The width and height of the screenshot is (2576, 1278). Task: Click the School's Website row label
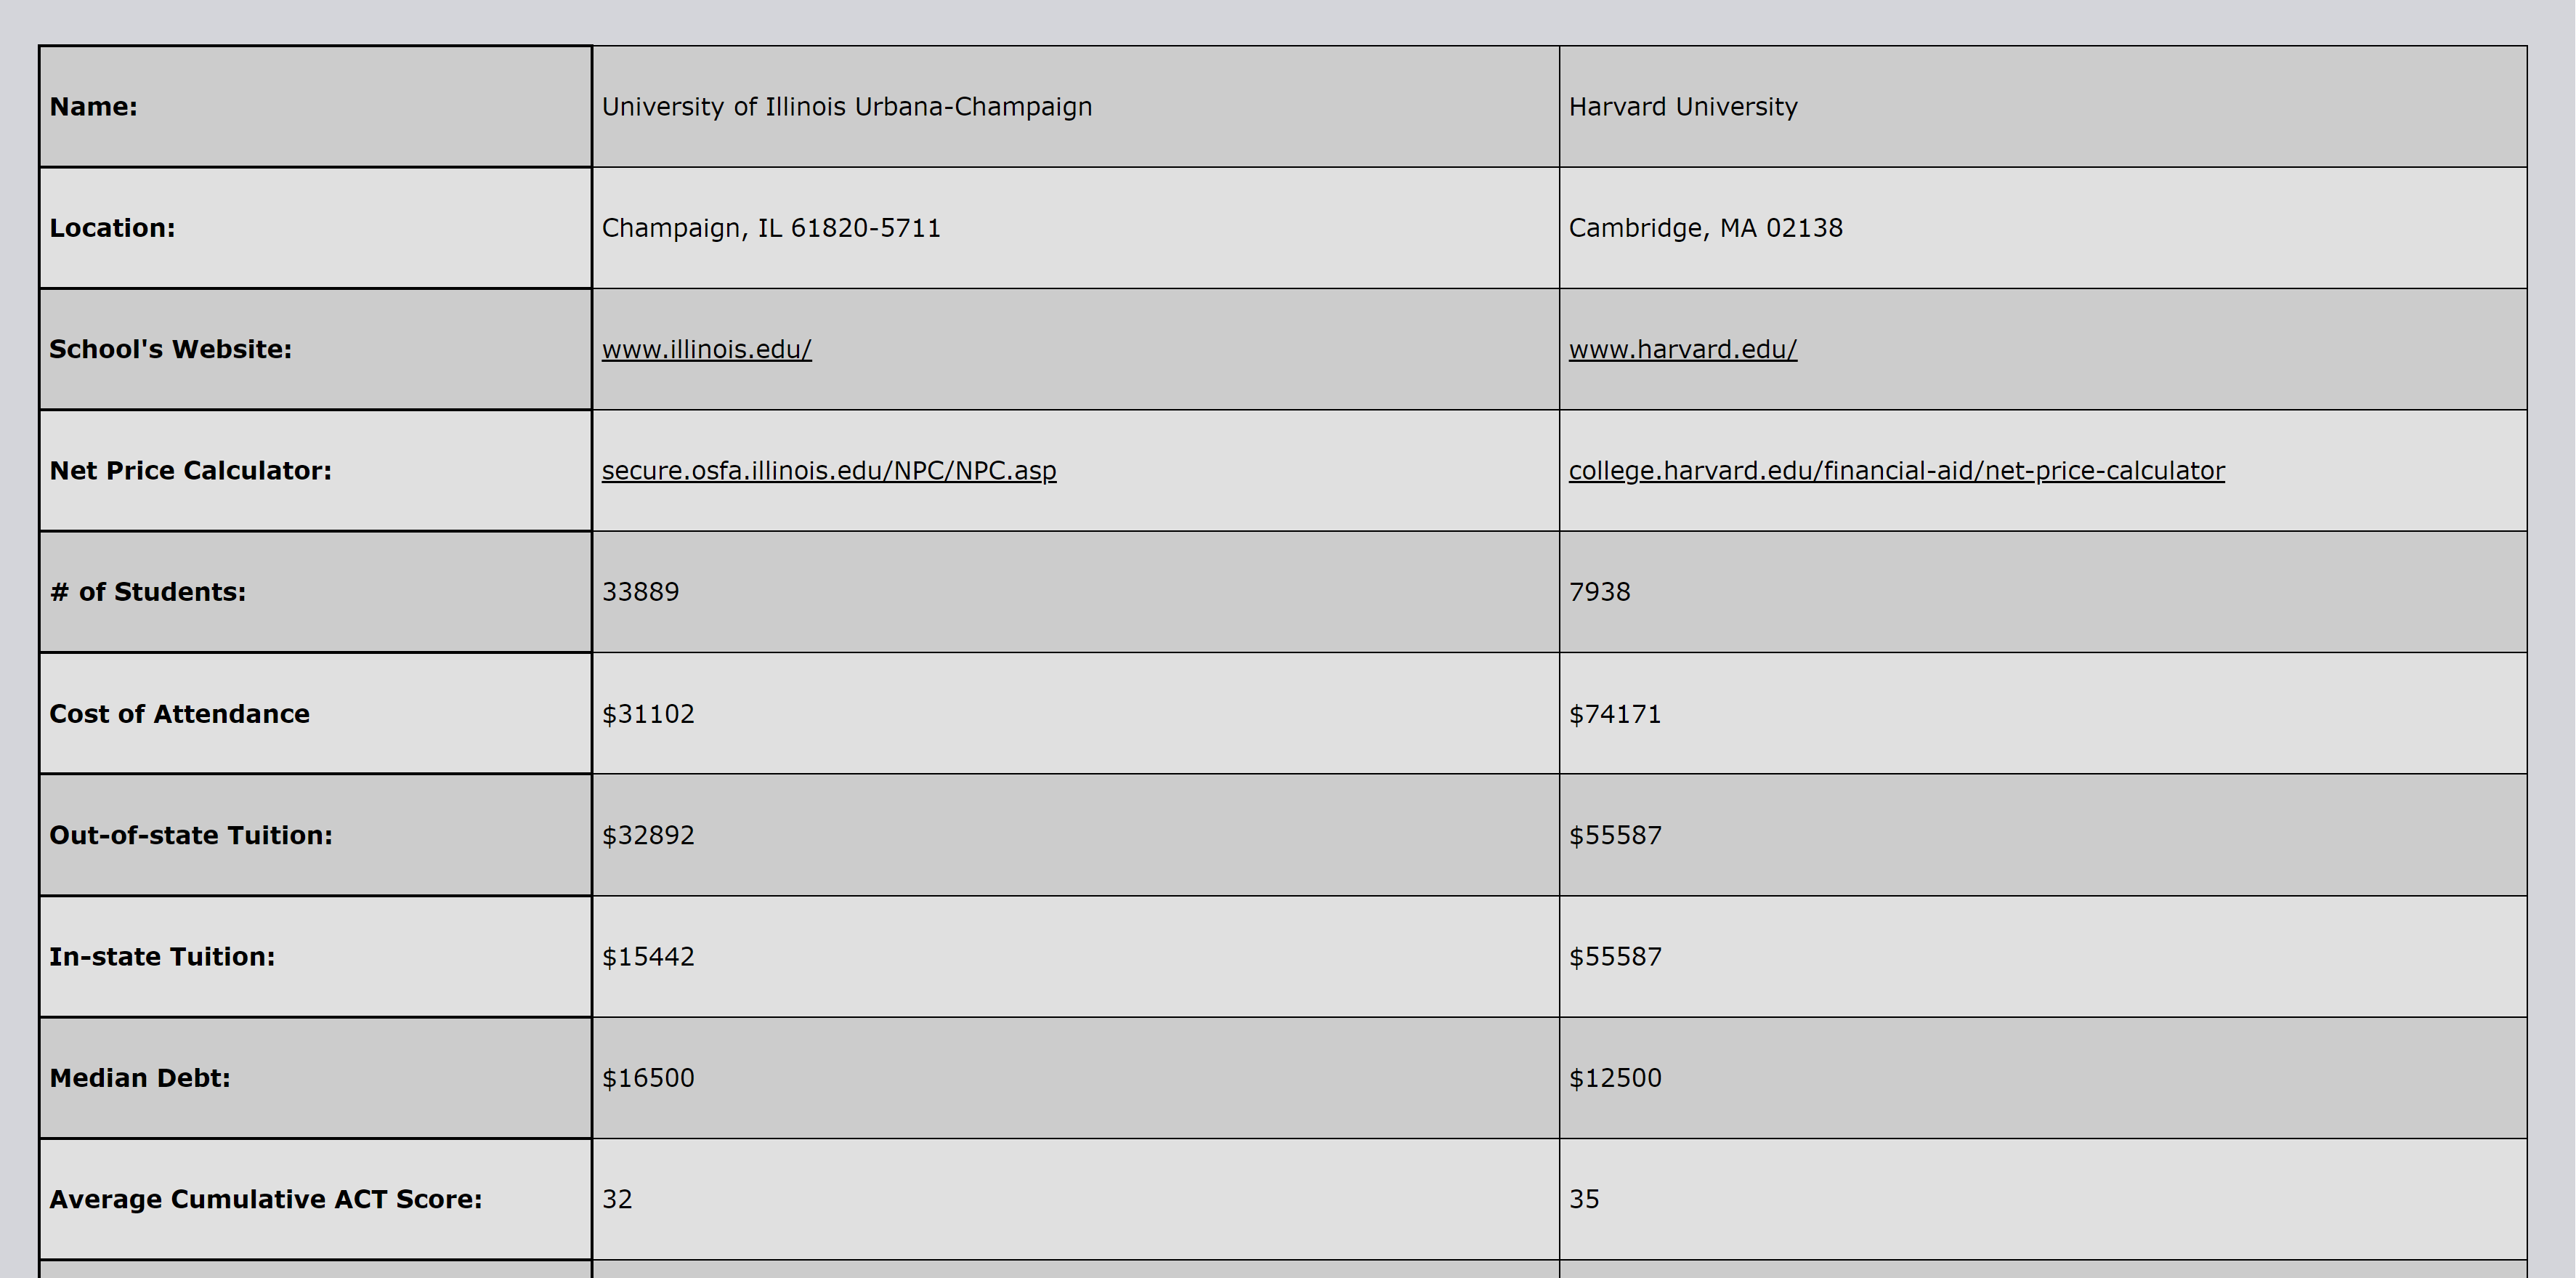(170, 349)
